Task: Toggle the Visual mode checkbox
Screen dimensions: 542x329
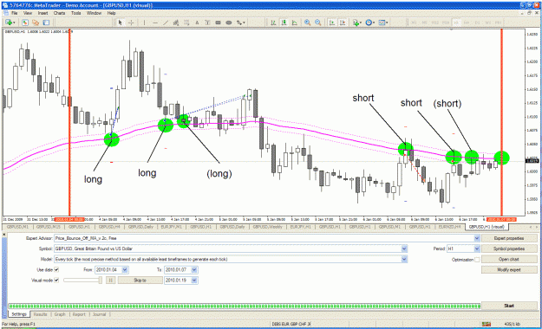Action: (56, 280)
